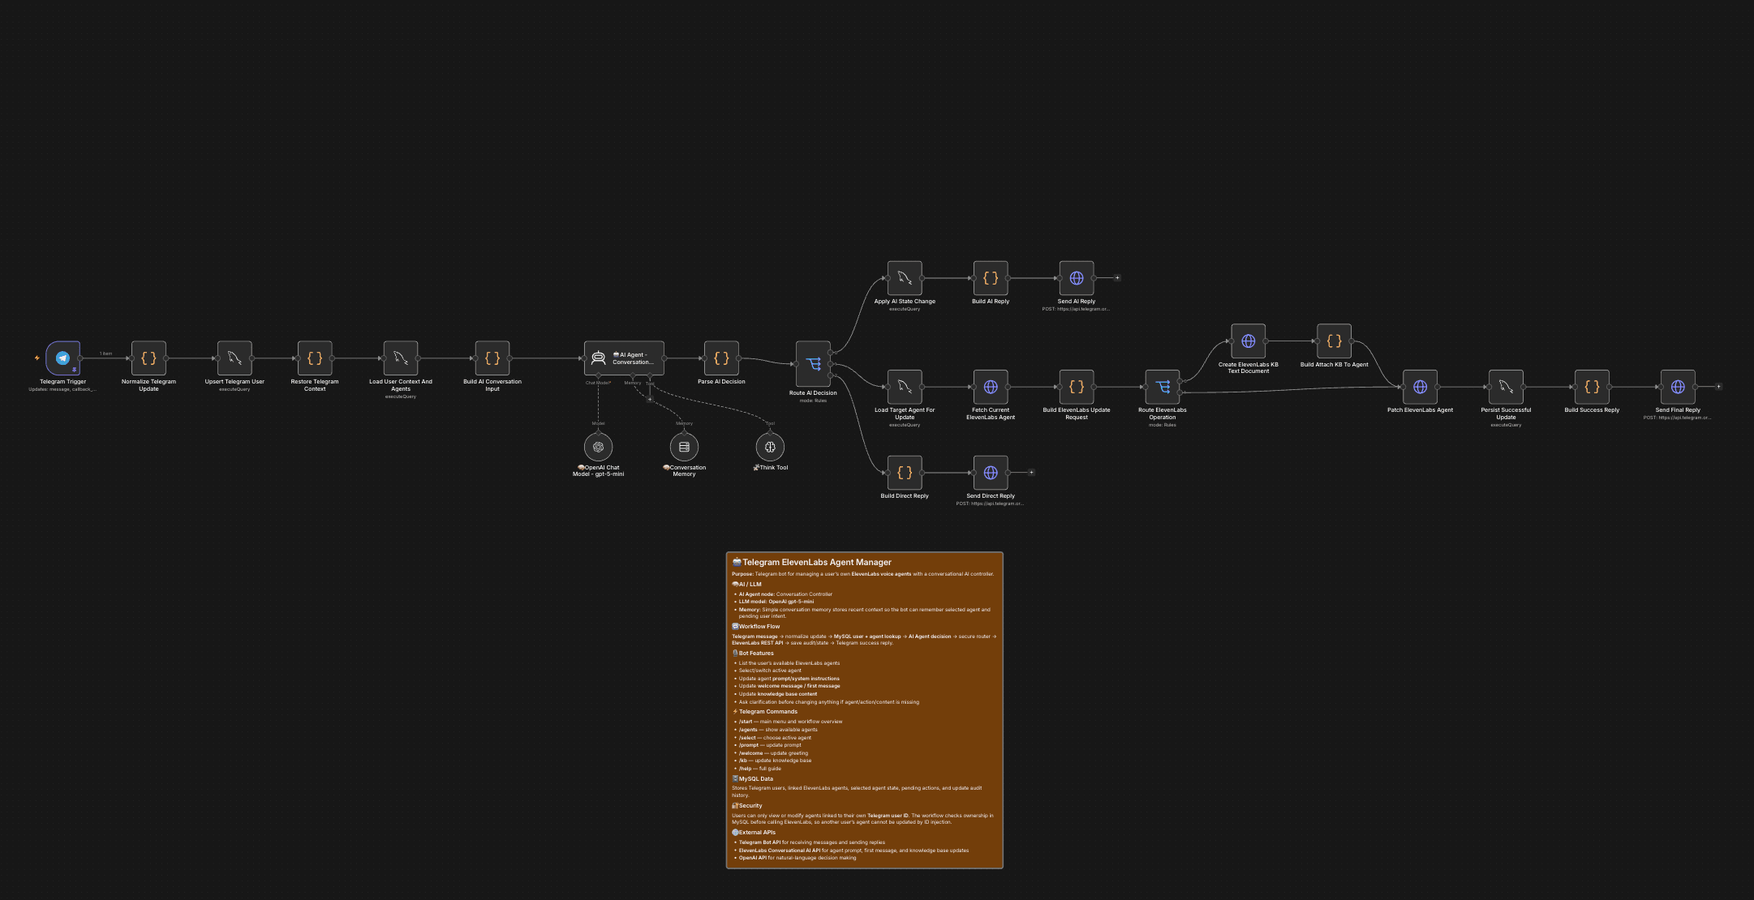This screenshot has width=1754, height=900.
Task: Open the Route AI Decision switch node
Action: [813, 363]
